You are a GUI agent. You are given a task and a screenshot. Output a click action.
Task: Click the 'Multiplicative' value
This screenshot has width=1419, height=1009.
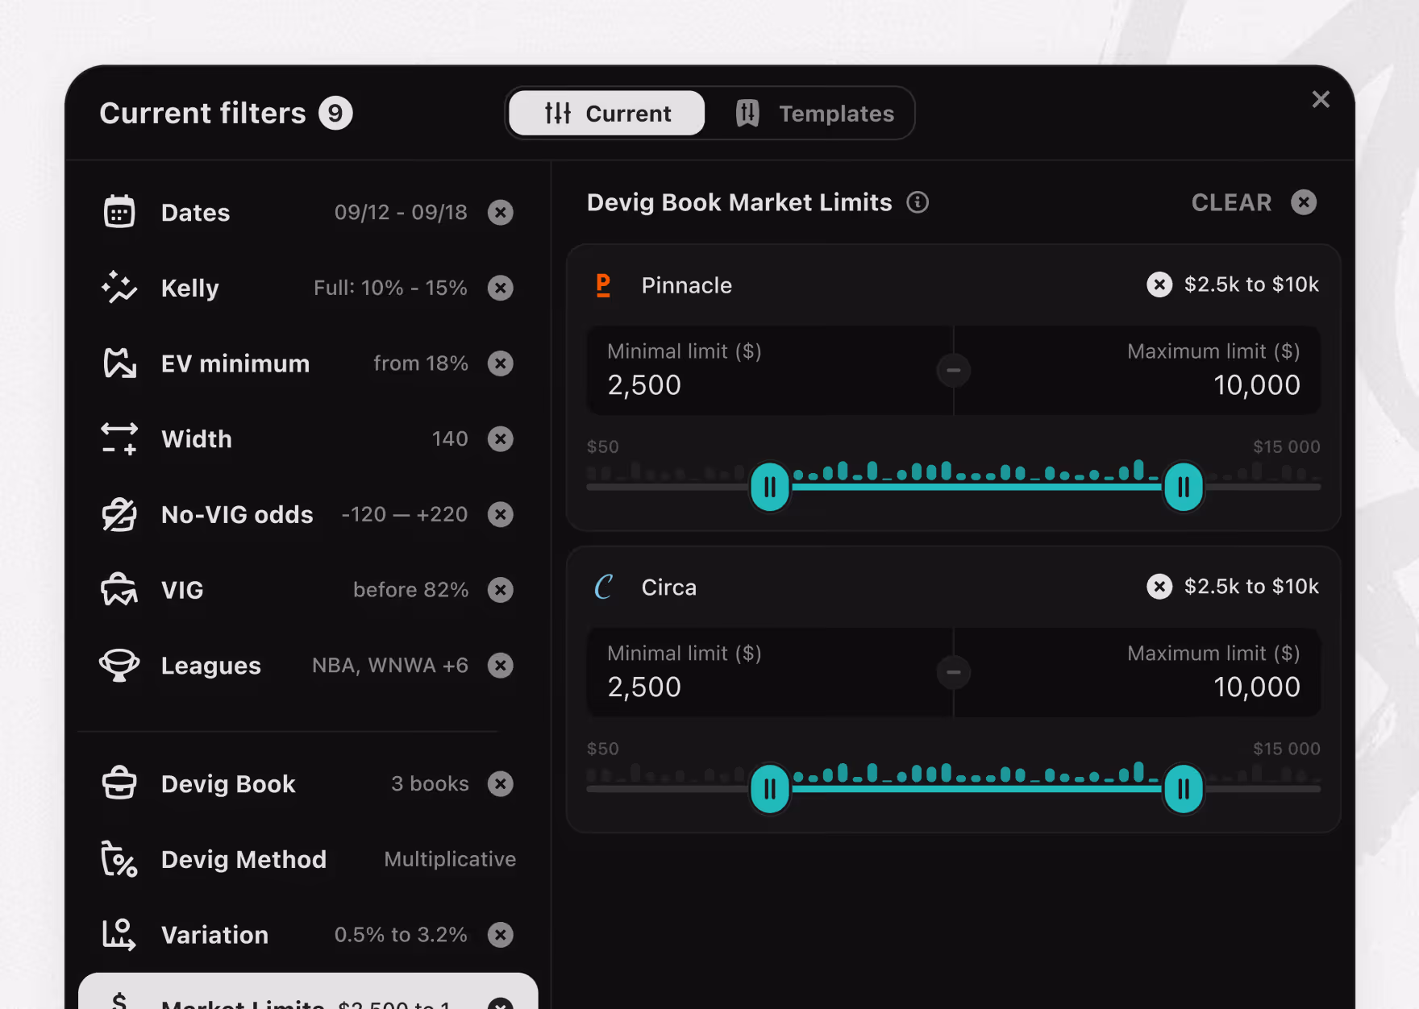(450, 859)
